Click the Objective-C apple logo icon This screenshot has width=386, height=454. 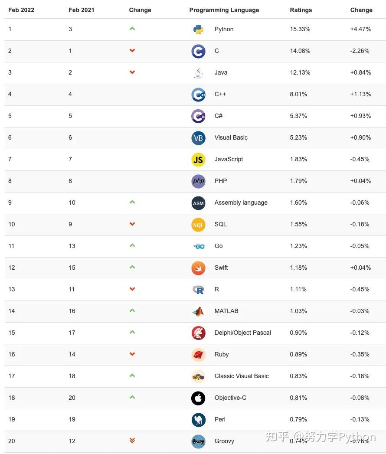pos(198,398)
